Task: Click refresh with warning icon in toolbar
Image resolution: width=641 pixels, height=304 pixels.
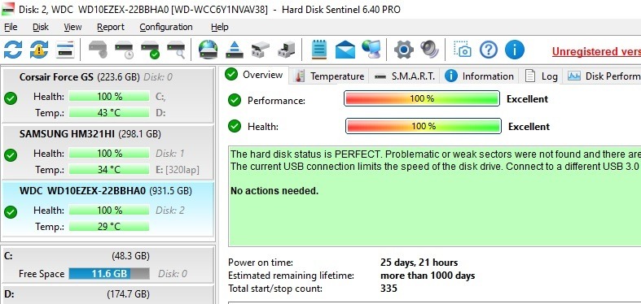Action: pyautogui.click(x=39, y=50)
